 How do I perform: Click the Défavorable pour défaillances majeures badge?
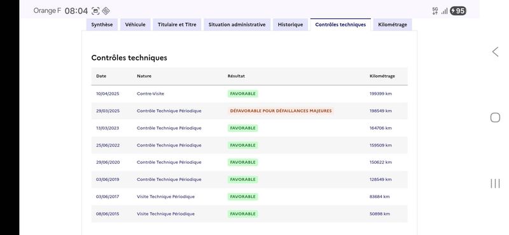point(281,111)
